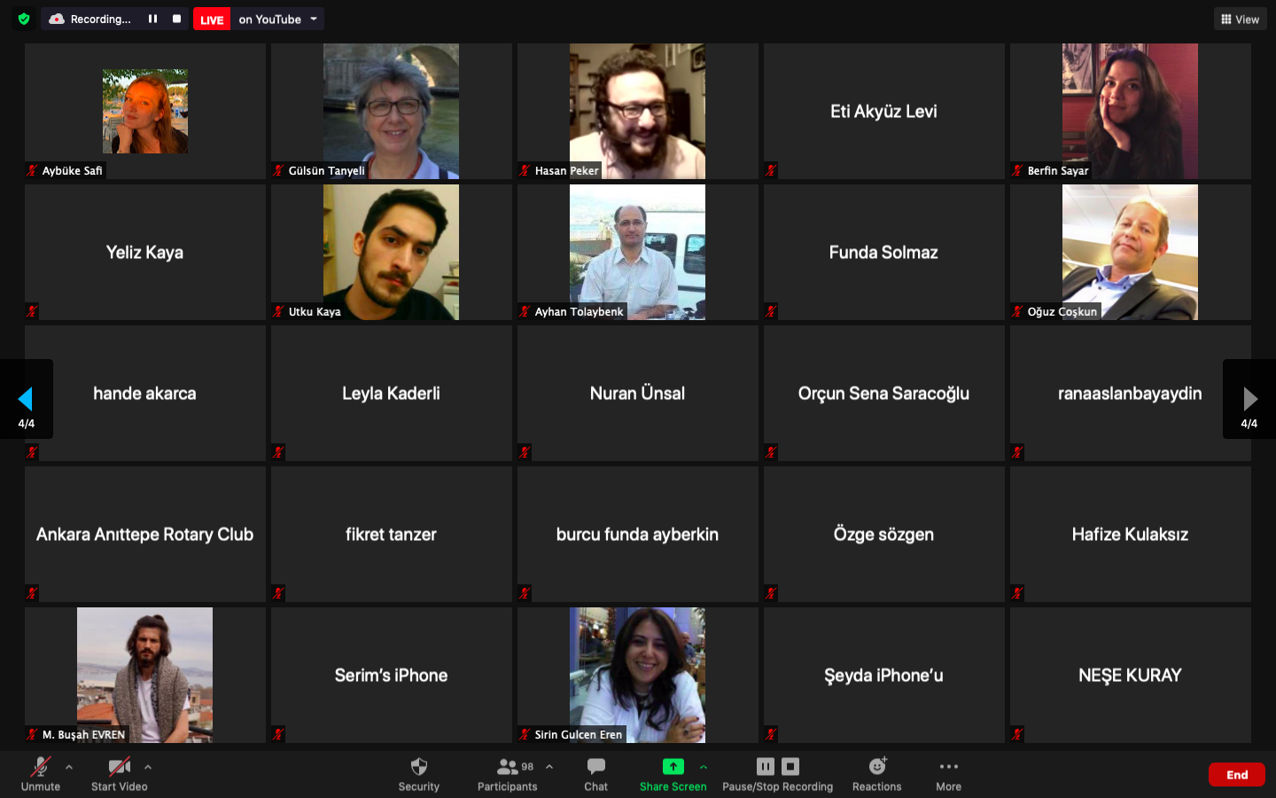1276x798 pixels.
Task: Click muted mic icon on Eti Akyüz Levi tile
Action: [771, 170]
